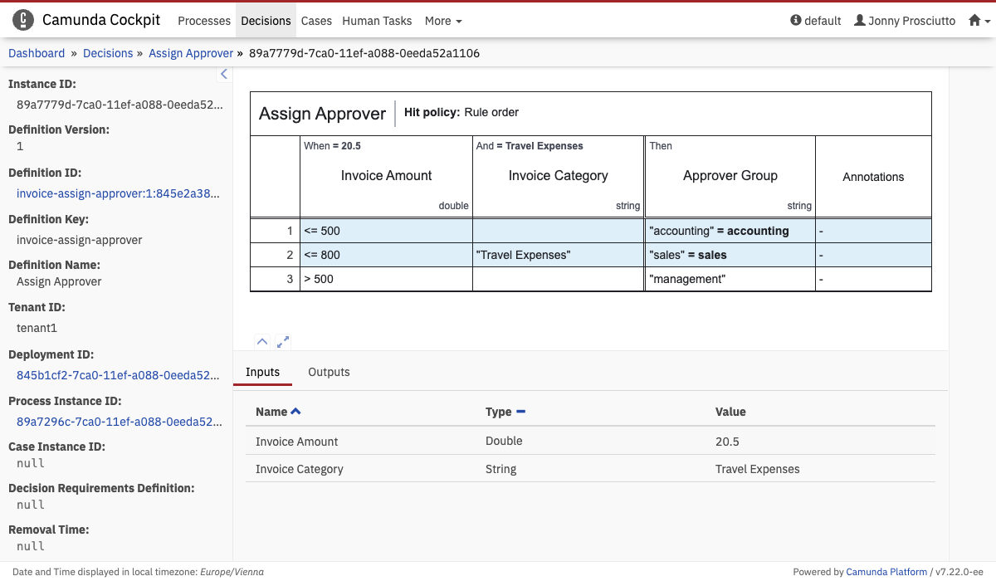Open the Assign Approver breadcrumb link
This screenshot has height=581, width=996.
pyautogui.click(x=191, y=53)
